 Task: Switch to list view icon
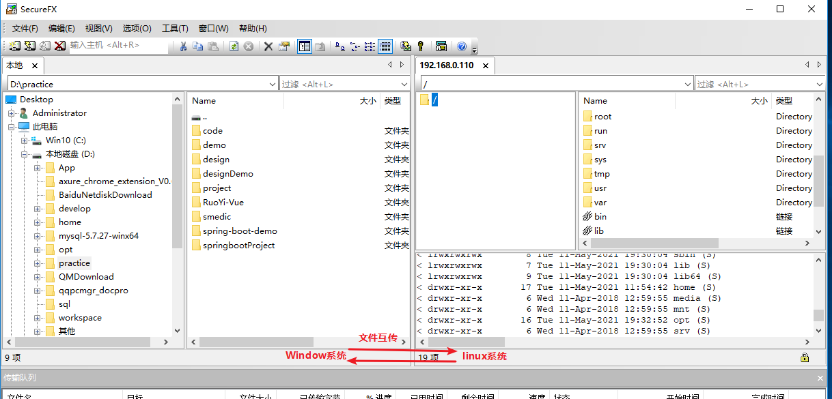tap(370, 46)
